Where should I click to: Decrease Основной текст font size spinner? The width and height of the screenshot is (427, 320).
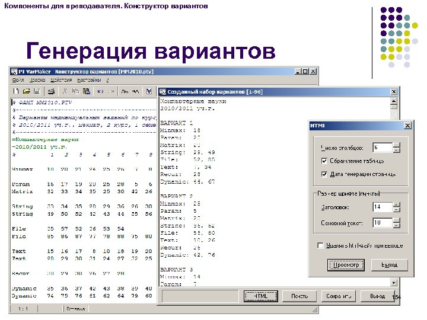point(397,225)
